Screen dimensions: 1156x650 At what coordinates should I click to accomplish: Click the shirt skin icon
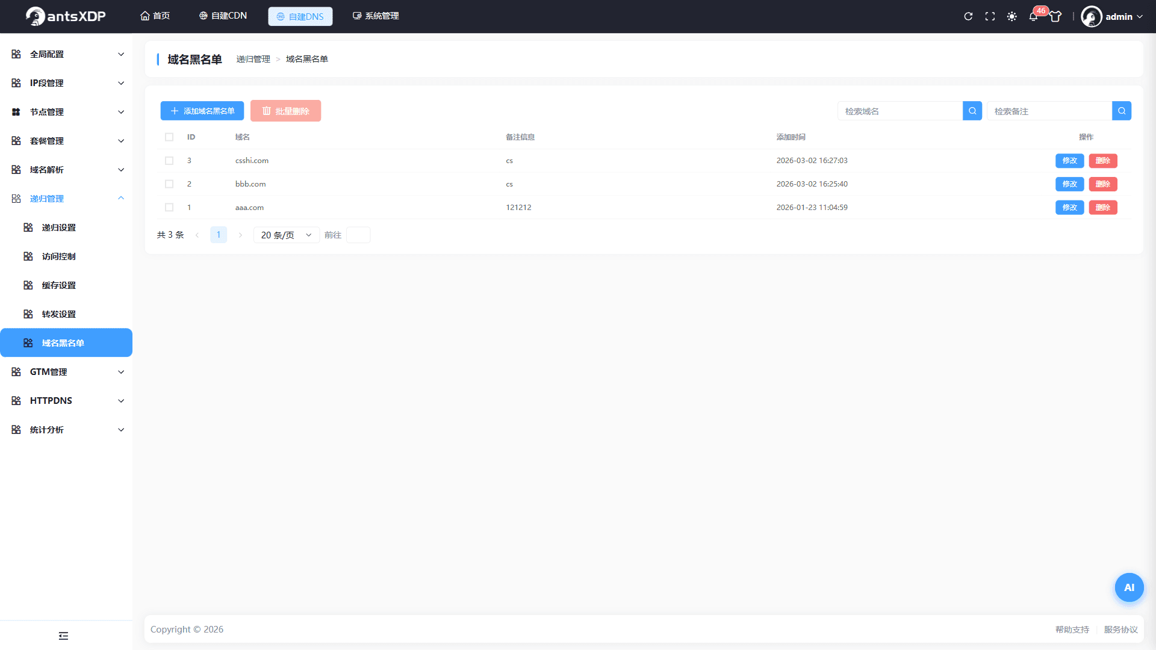[x=1055, y=16]
